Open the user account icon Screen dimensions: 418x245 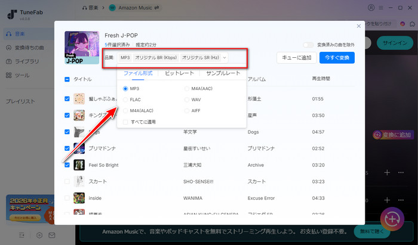[371, 8]
